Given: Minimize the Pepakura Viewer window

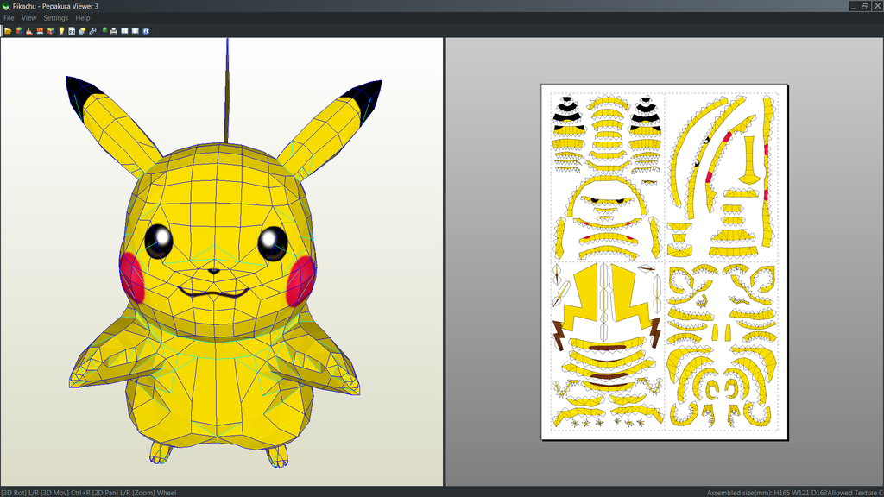Looking at the screenshot, I should tap(854, 6).
